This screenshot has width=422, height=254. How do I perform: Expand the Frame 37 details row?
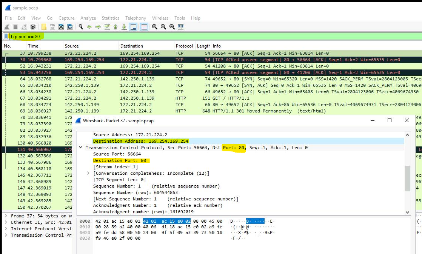pyautogui.click(x=6, y=216)
